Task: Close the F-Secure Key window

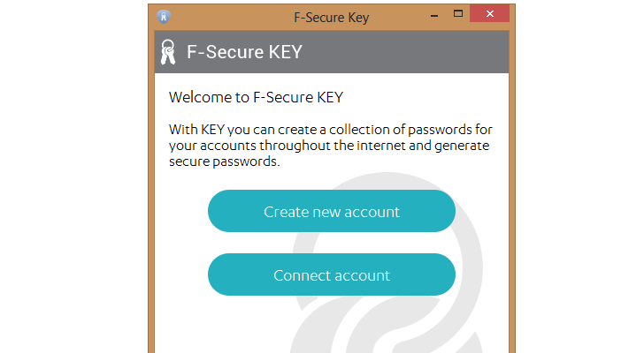Action: 489,15
